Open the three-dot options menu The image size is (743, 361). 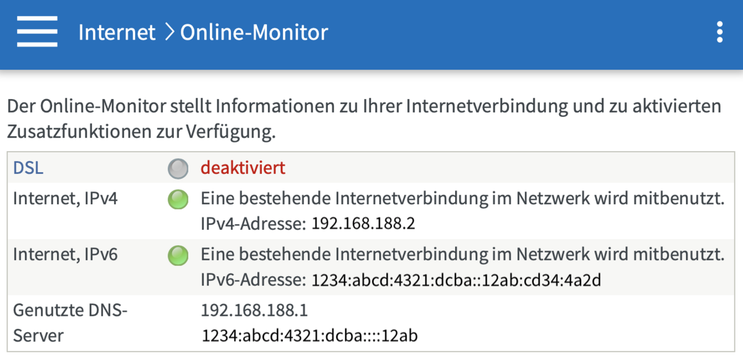pyautogui.click(x=719, y=32)
